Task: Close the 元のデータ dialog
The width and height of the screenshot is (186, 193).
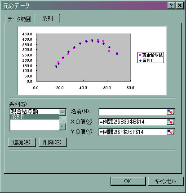Action: [x=180, y=6]
